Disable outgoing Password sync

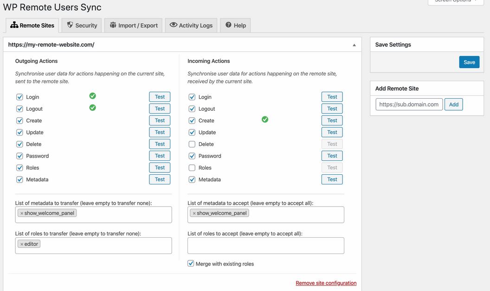pyautogui.click(x=19, y=156)
